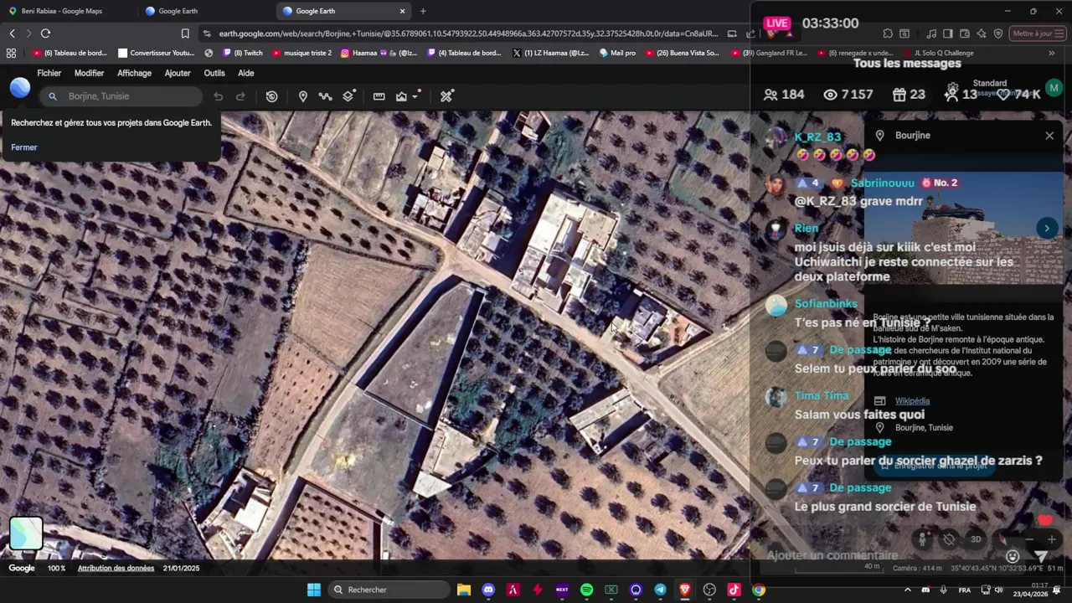Image resolution: width=1072 pixels, height=603 pixels.
Task: Expand the map style dropdown arrow
Action: coord(415,96)
